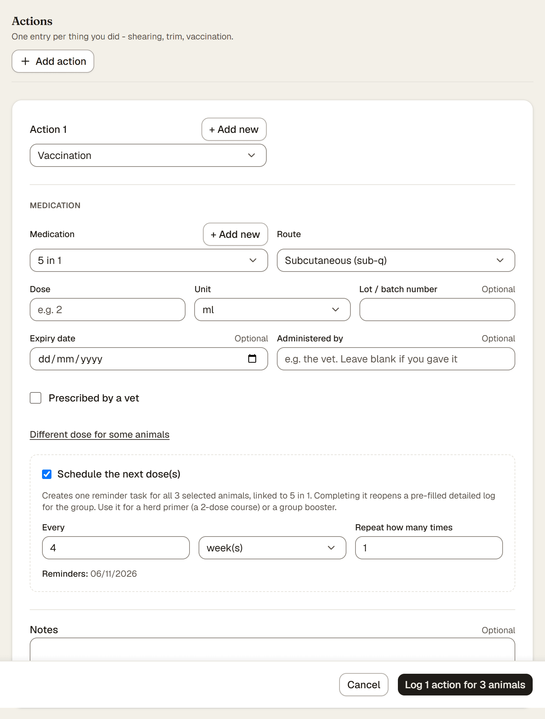Open the Subcutaneous (sub-q) route dropdown
The width and height of the screenshot is (545, 719).
pyautogui.click(x=396, y=260)
